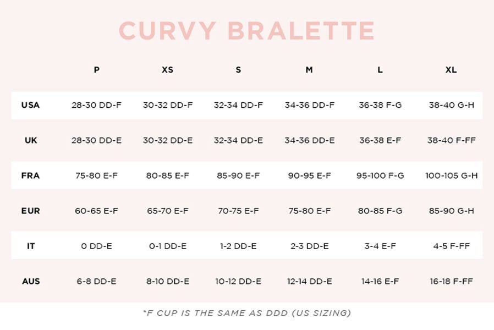Click the AUS row label

31,281
